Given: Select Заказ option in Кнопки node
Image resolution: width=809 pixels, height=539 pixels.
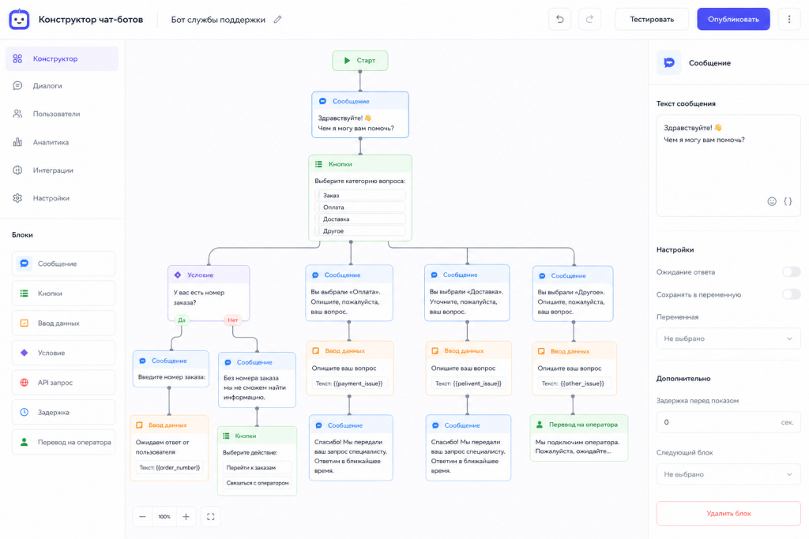Looking at the screenshot, I should (x=359, y=195).
